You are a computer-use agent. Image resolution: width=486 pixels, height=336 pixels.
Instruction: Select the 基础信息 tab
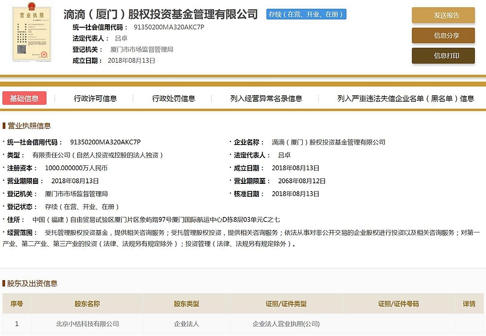pyautogui.click(x=24, y=98)
